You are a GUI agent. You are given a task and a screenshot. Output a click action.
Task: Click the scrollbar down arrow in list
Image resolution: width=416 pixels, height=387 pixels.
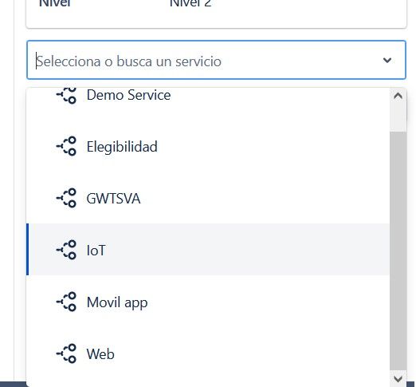(x=398, y=378)
